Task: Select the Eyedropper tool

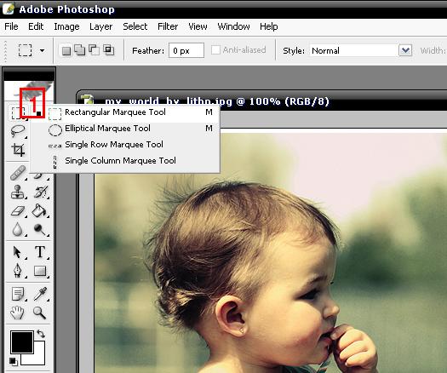Action: pos(40,294)
